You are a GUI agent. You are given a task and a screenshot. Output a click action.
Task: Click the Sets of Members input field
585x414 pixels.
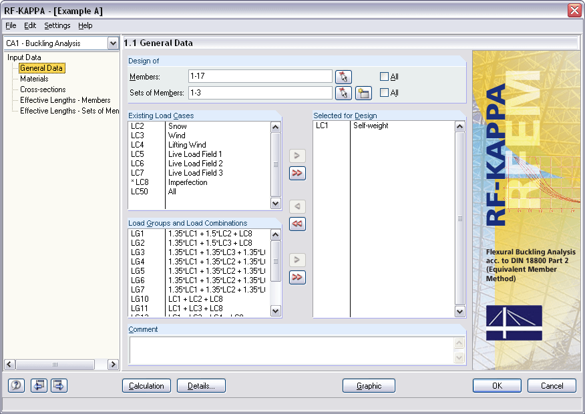tap(260, 93)
